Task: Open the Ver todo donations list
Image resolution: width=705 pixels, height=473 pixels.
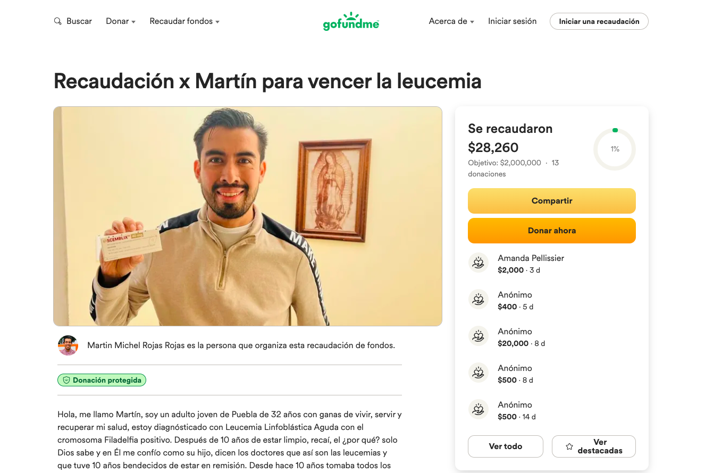Action: (506, 446)
